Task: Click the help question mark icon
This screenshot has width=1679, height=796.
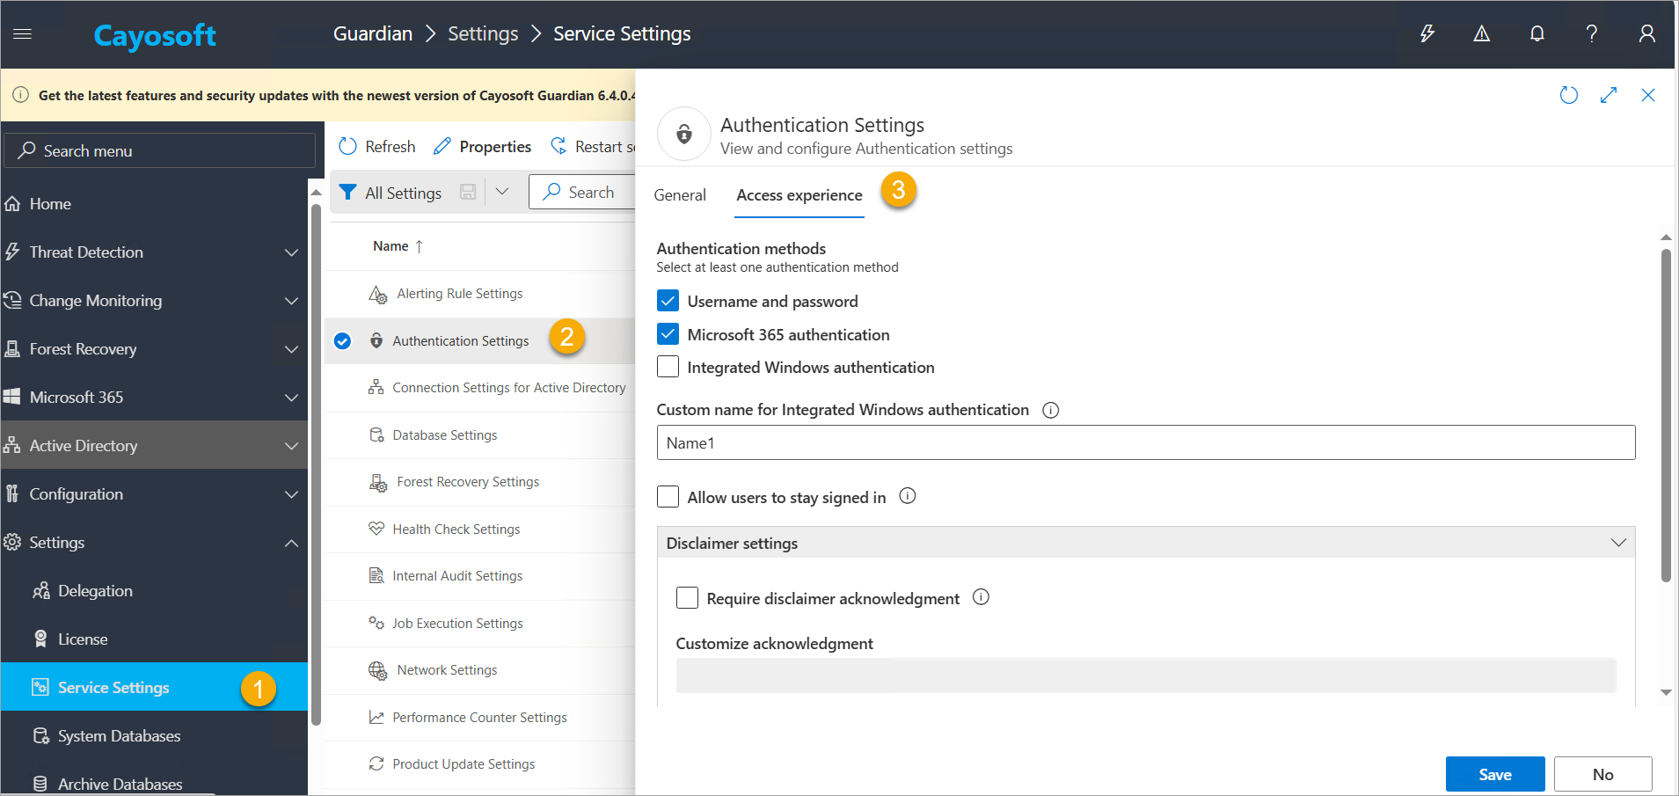Action: 1591,33
